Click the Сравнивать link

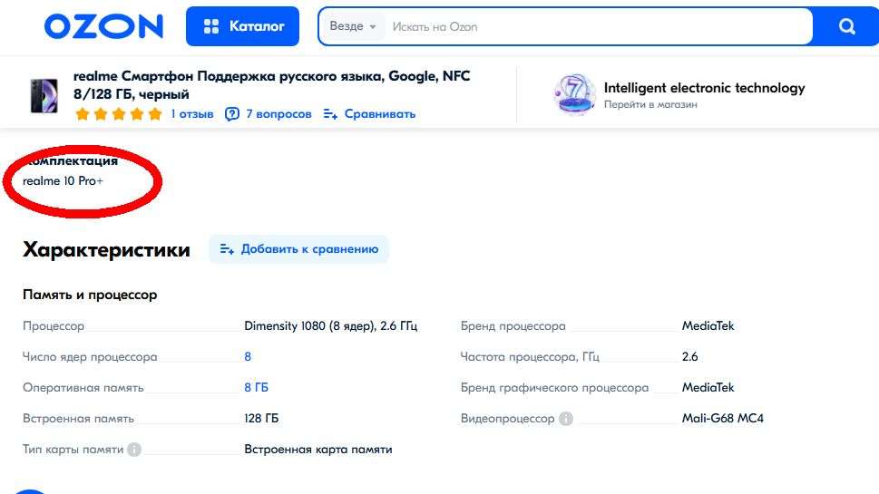[379, 114]
